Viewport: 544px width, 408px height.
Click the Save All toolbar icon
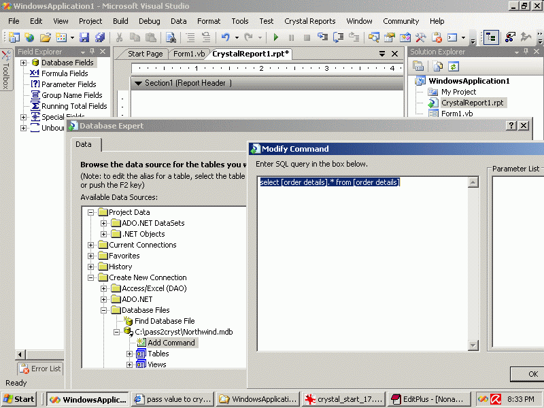click(100, 37)
